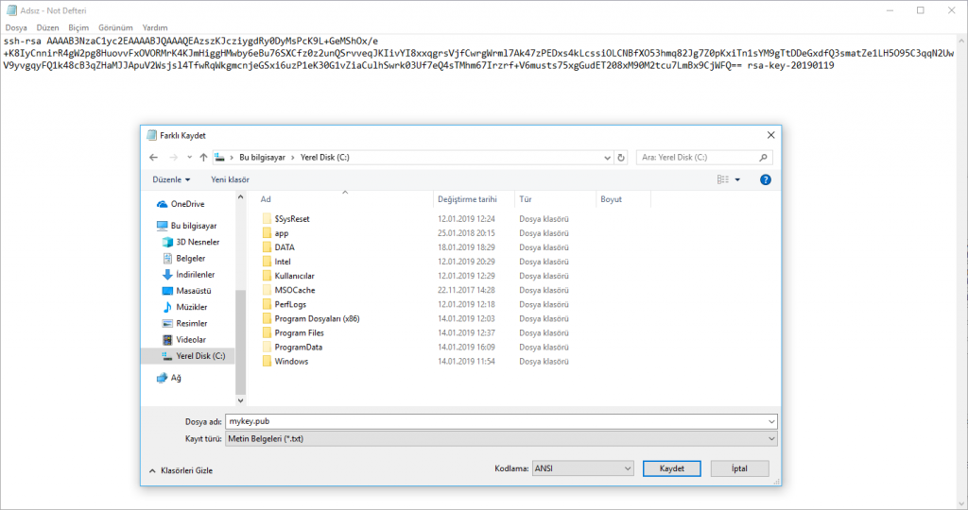The height and width of the screenshot is (510, 968).
Task: Click the DATA folder icon
Action: (x=267, y=247)
